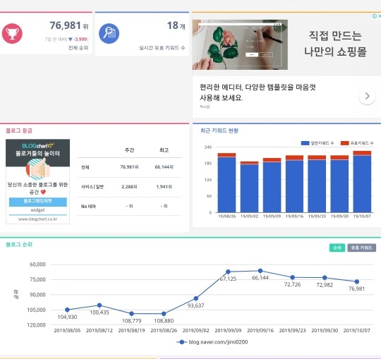This screenshot has width=381, height=359.
Task: Open the ad info icon
Action: point(374,16)
